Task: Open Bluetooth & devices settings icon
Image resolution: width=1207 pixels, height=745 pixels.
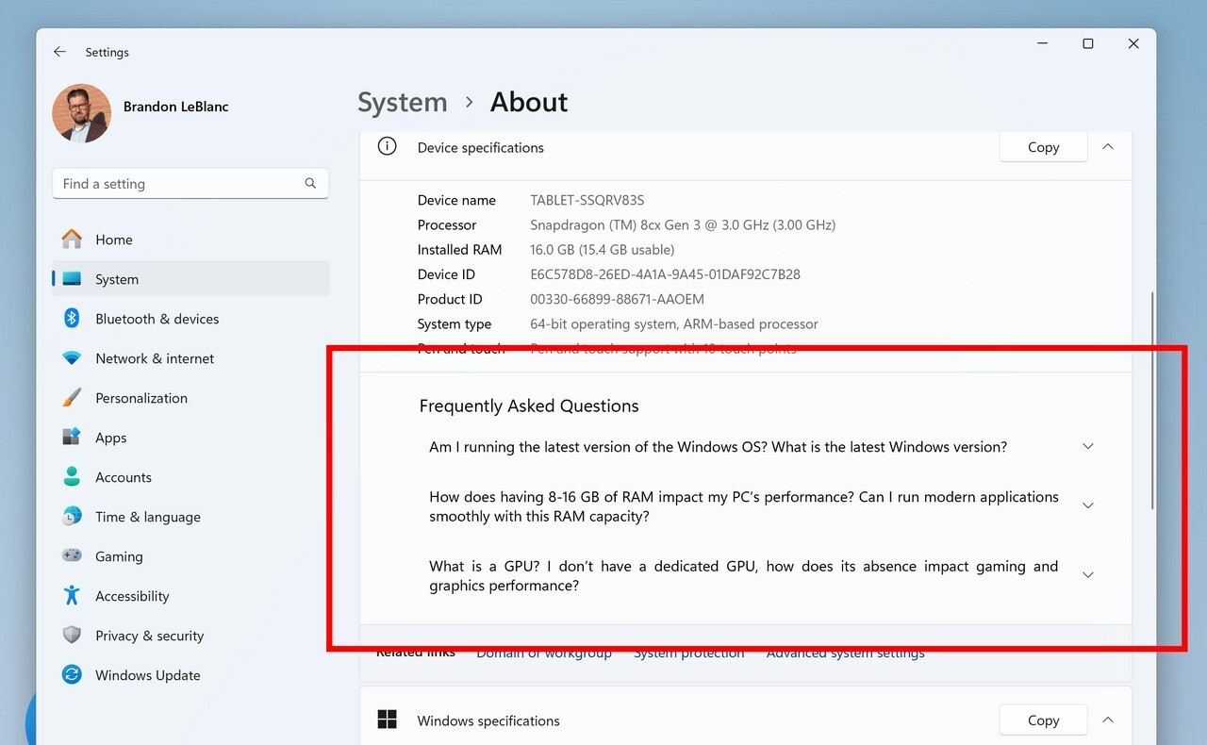Action: 72,319
